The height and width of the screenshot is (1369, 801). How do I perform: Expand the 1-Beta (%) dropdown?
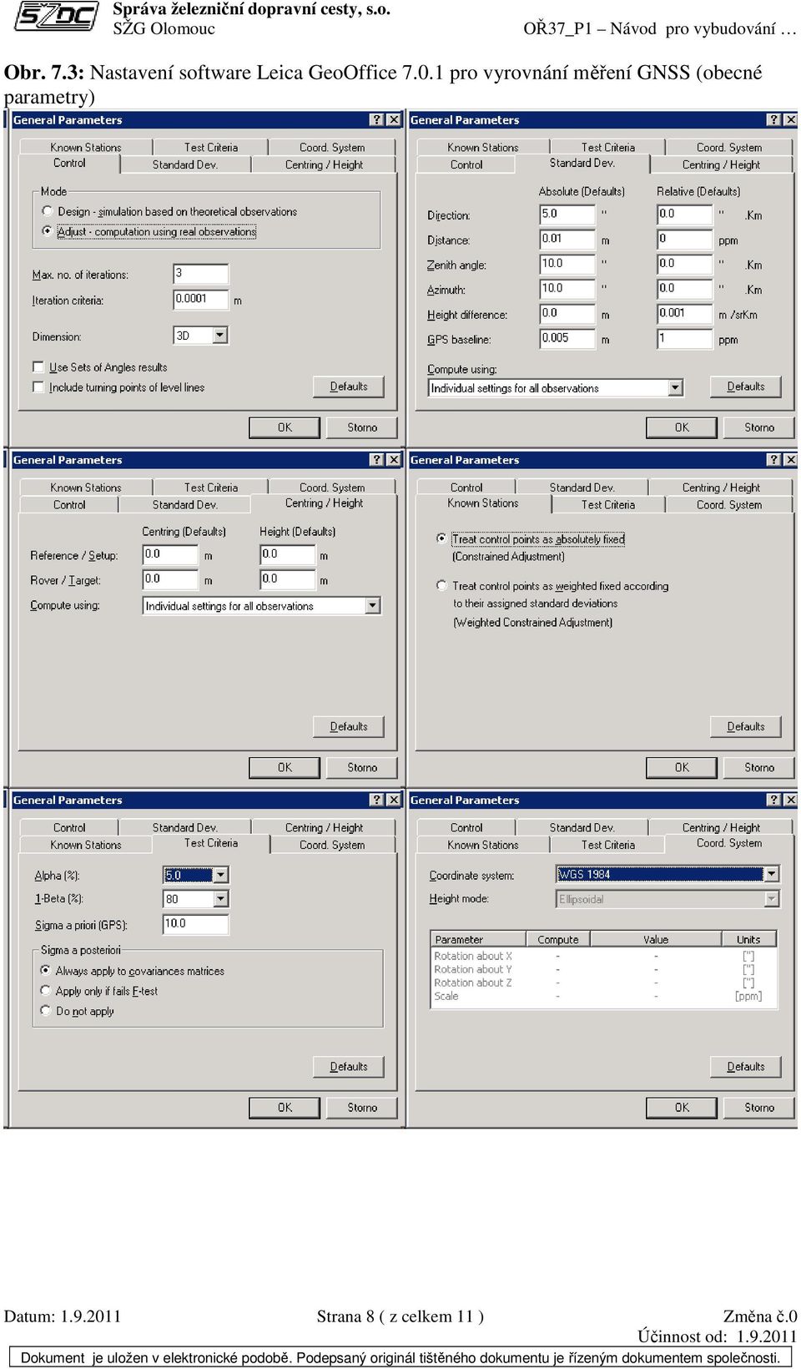220,899
